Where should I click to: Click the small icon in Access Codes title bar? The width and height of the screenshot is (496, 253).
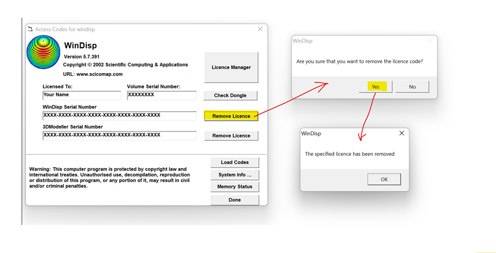click(30, 29)
